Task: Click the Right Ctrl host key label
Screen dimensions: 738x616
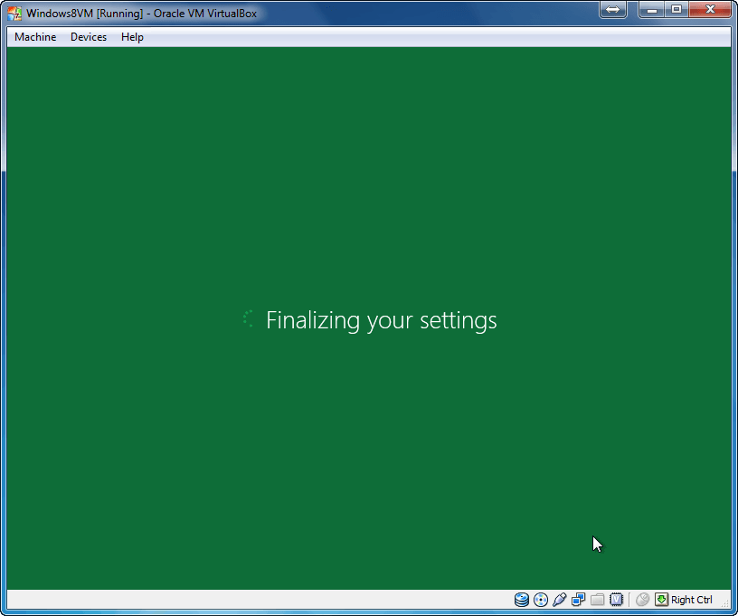Action: click(692, 600)
